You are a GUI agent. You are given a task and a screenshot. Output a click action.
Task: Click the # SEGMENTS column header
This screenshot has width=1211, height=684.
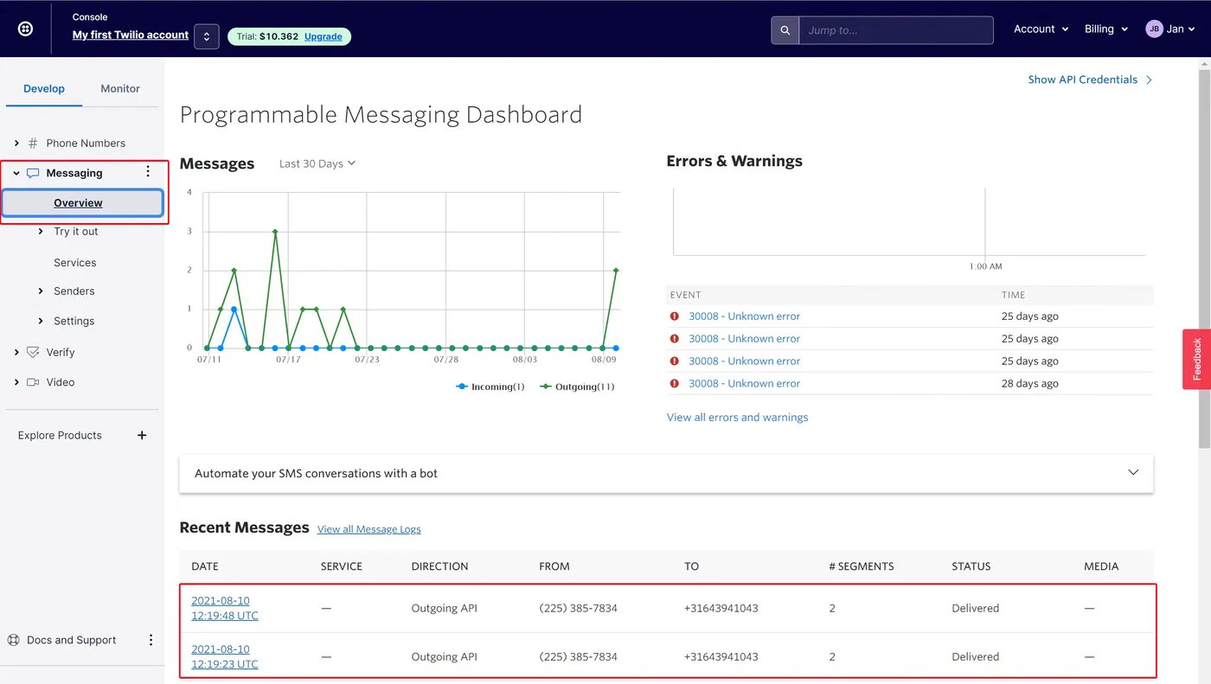coord(861,566)
